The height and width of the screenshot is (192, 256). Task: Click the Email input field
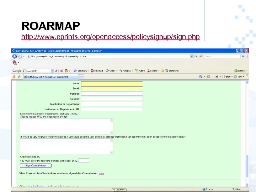(112, 89)
